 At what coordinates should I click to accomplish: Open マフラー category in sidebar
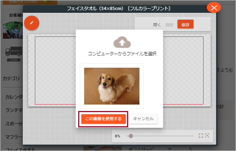pyautogui.click(x=14, y=137)
